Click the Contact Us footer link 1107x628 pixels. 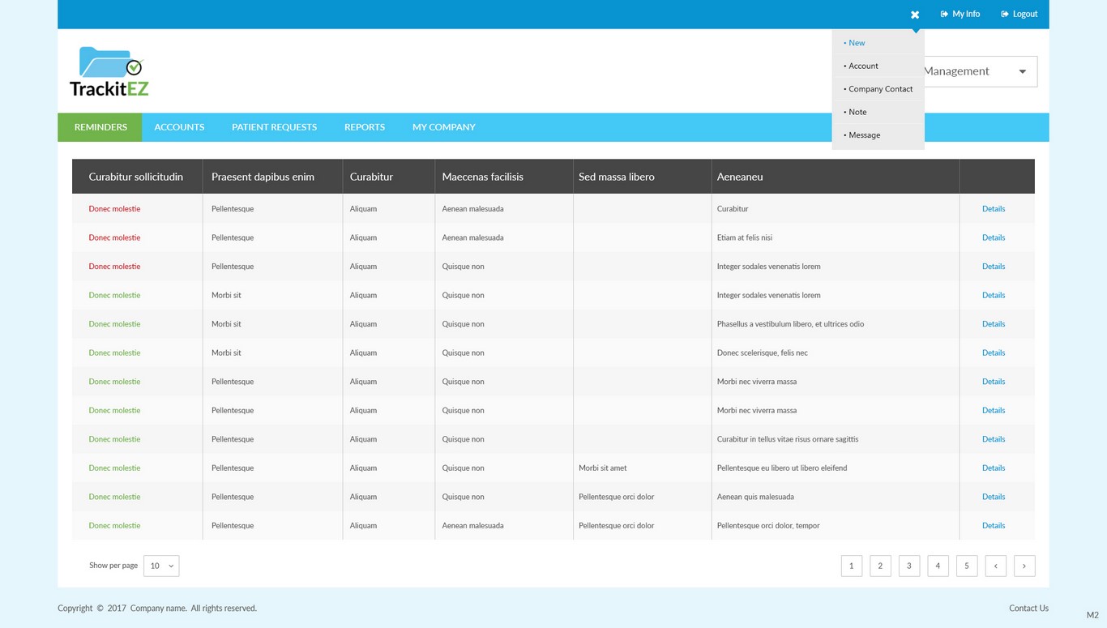(x=1028, y=608)
